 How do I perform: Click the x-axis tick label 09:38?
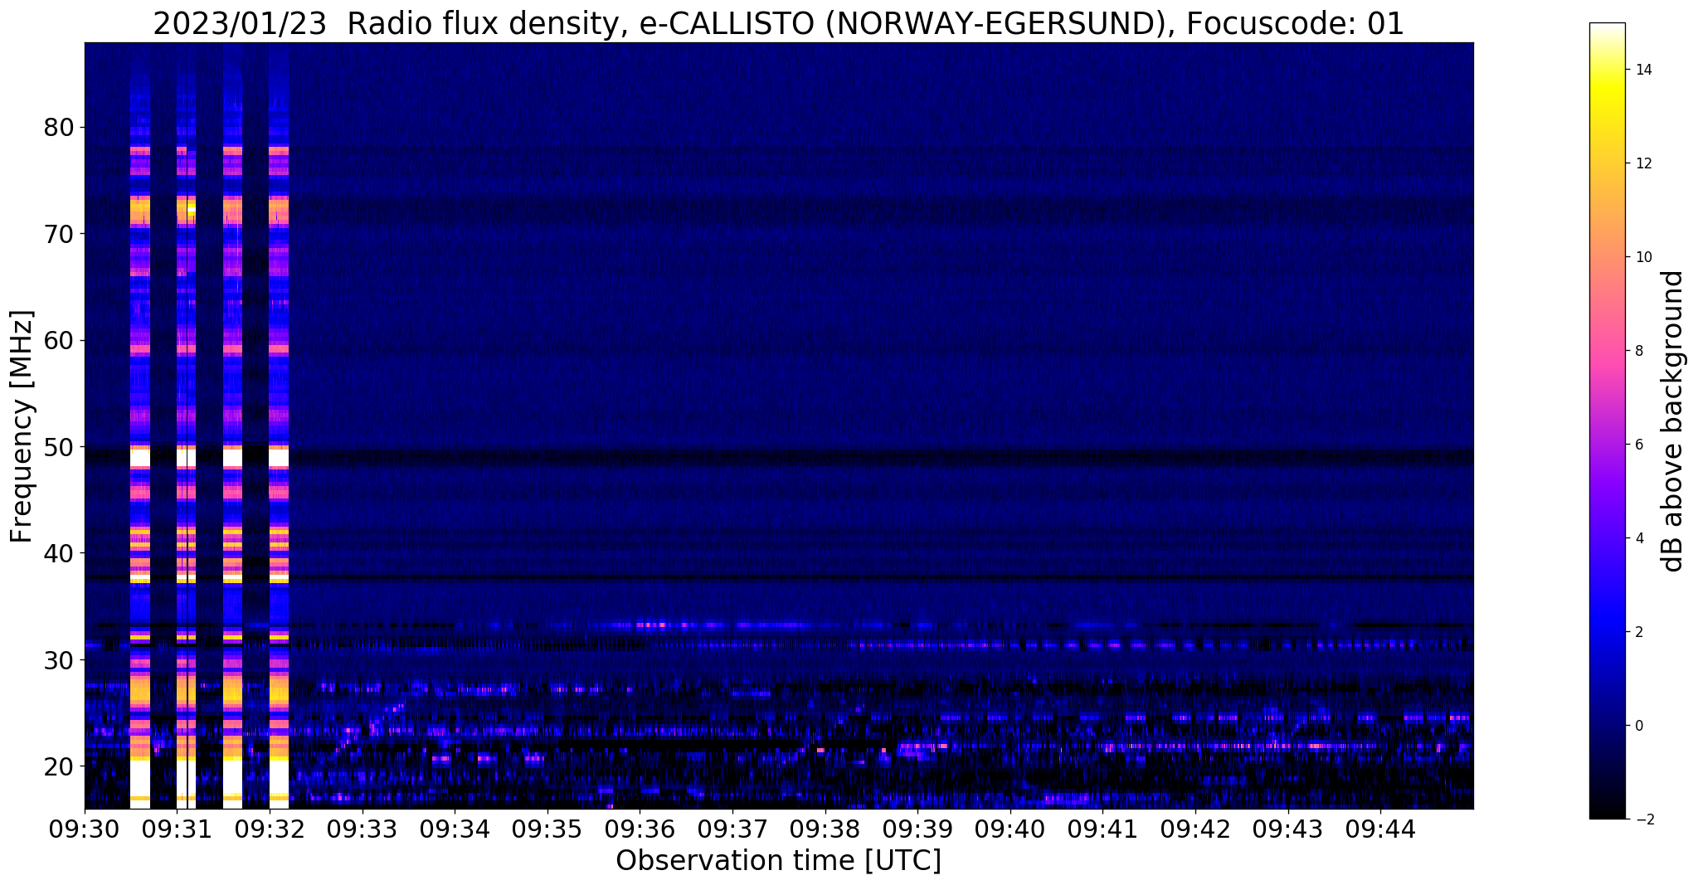825,829
